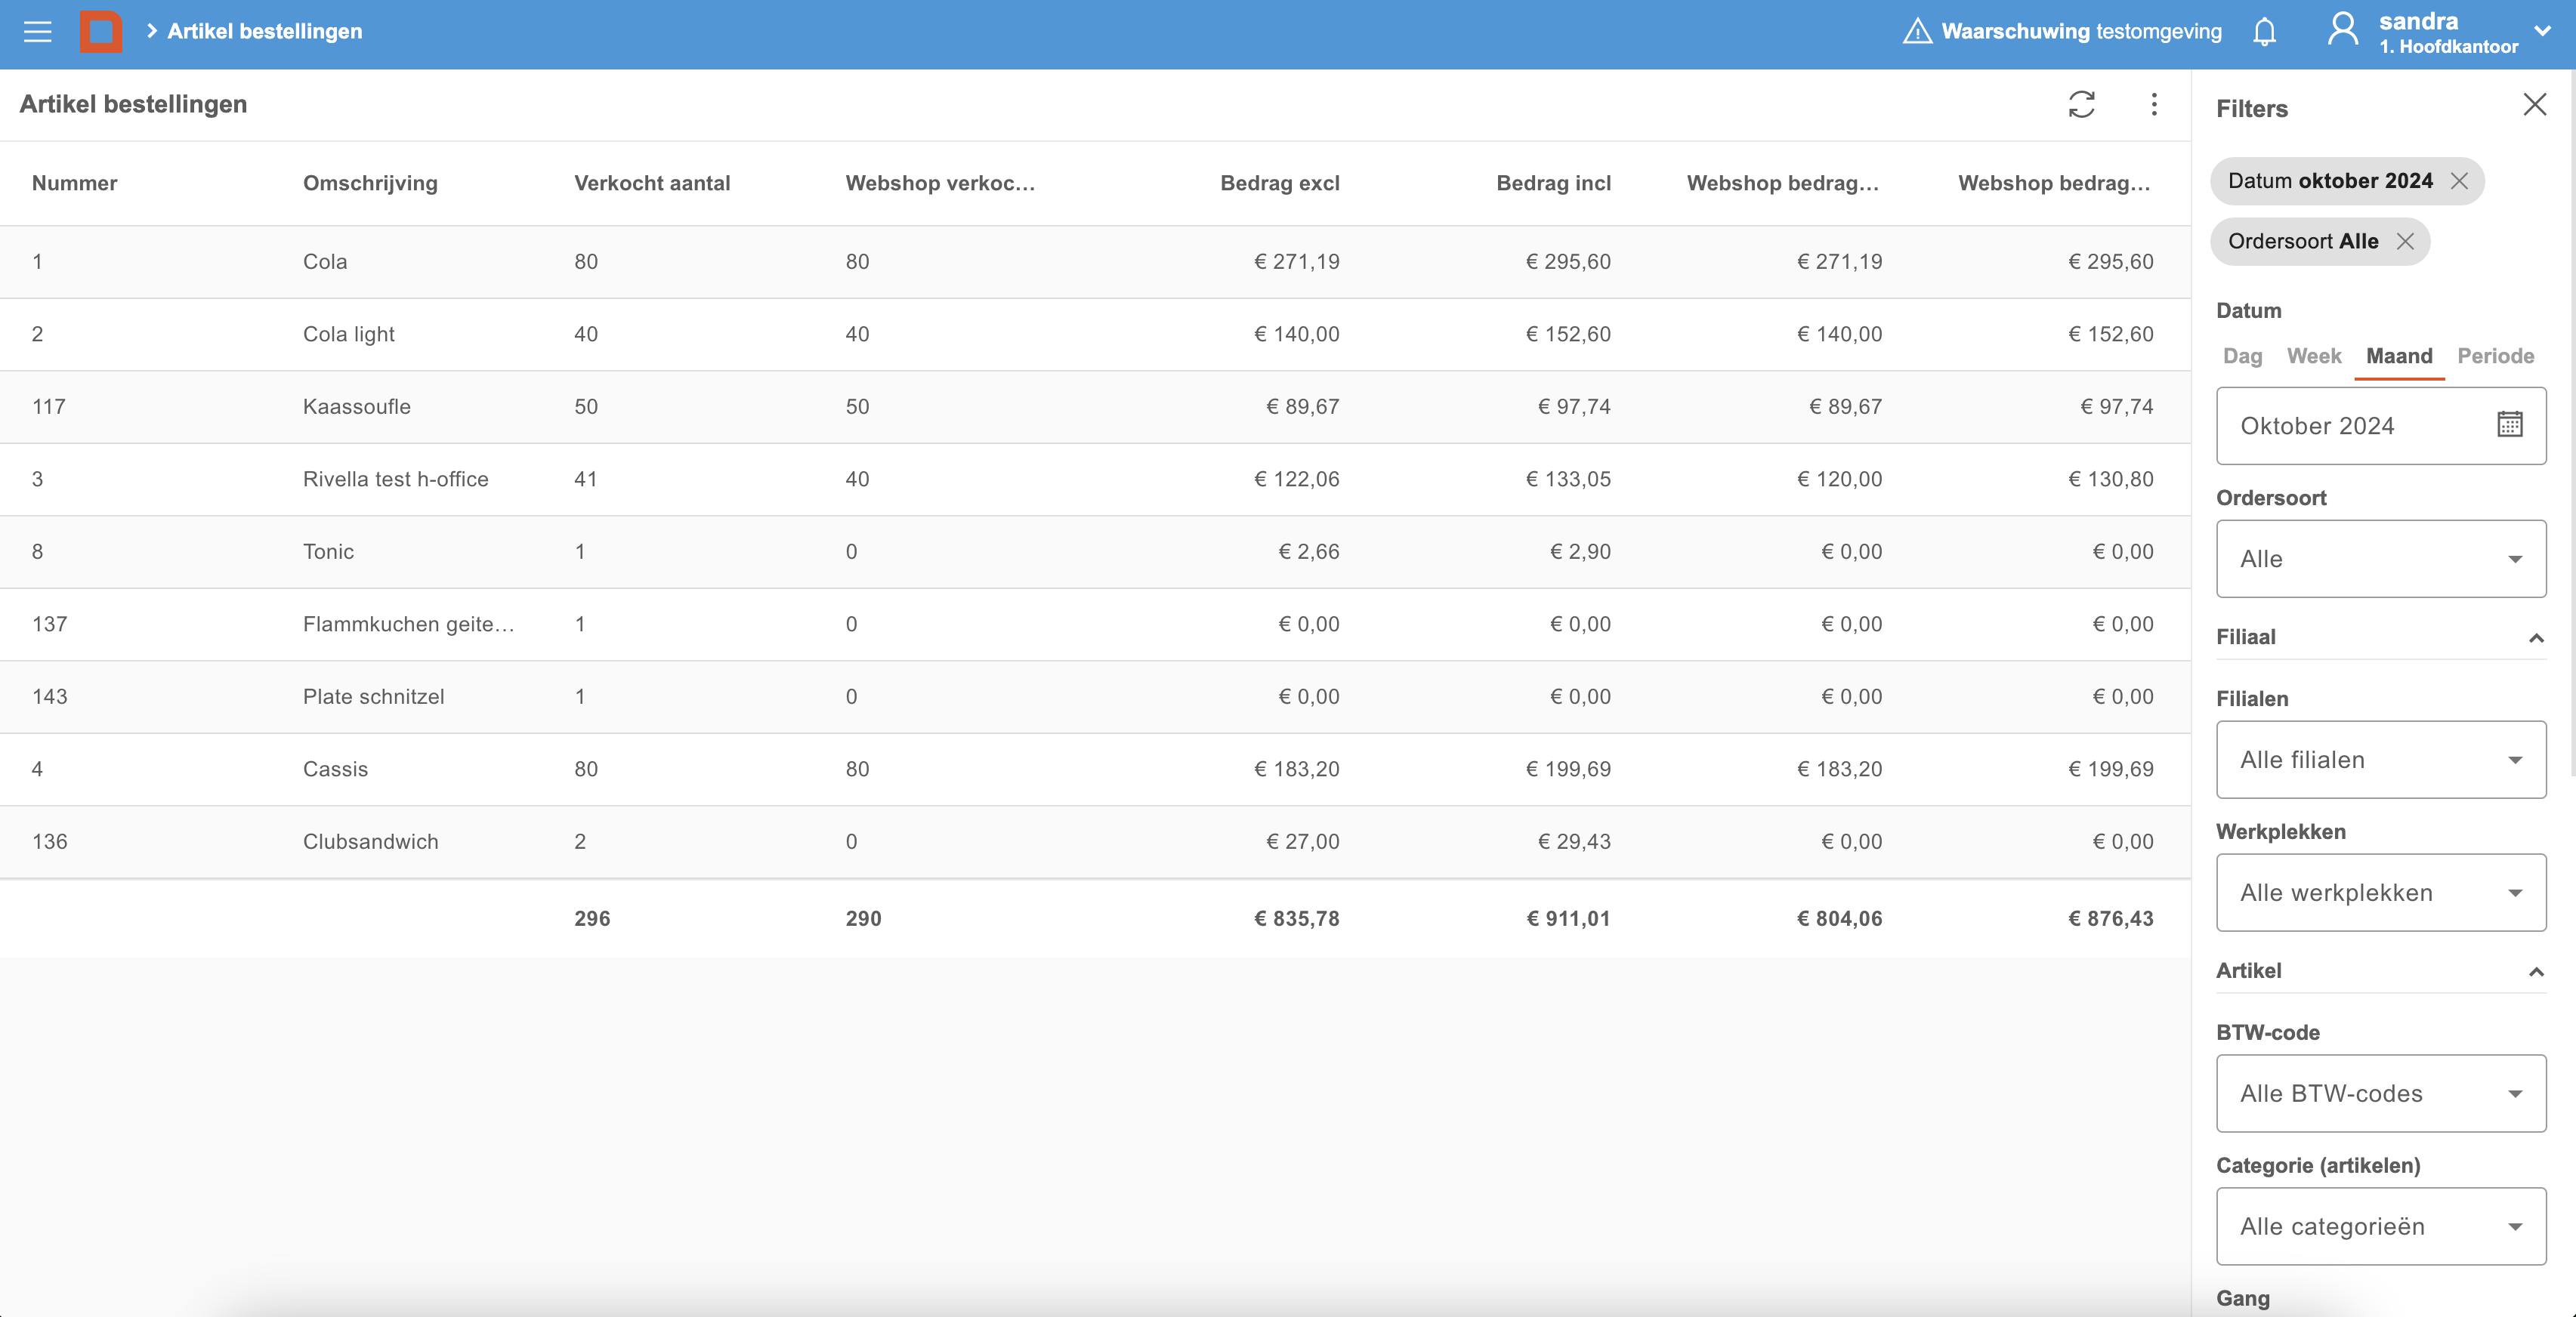Remove the Datum oktober 2024 filter chip

pos(2459,181)
